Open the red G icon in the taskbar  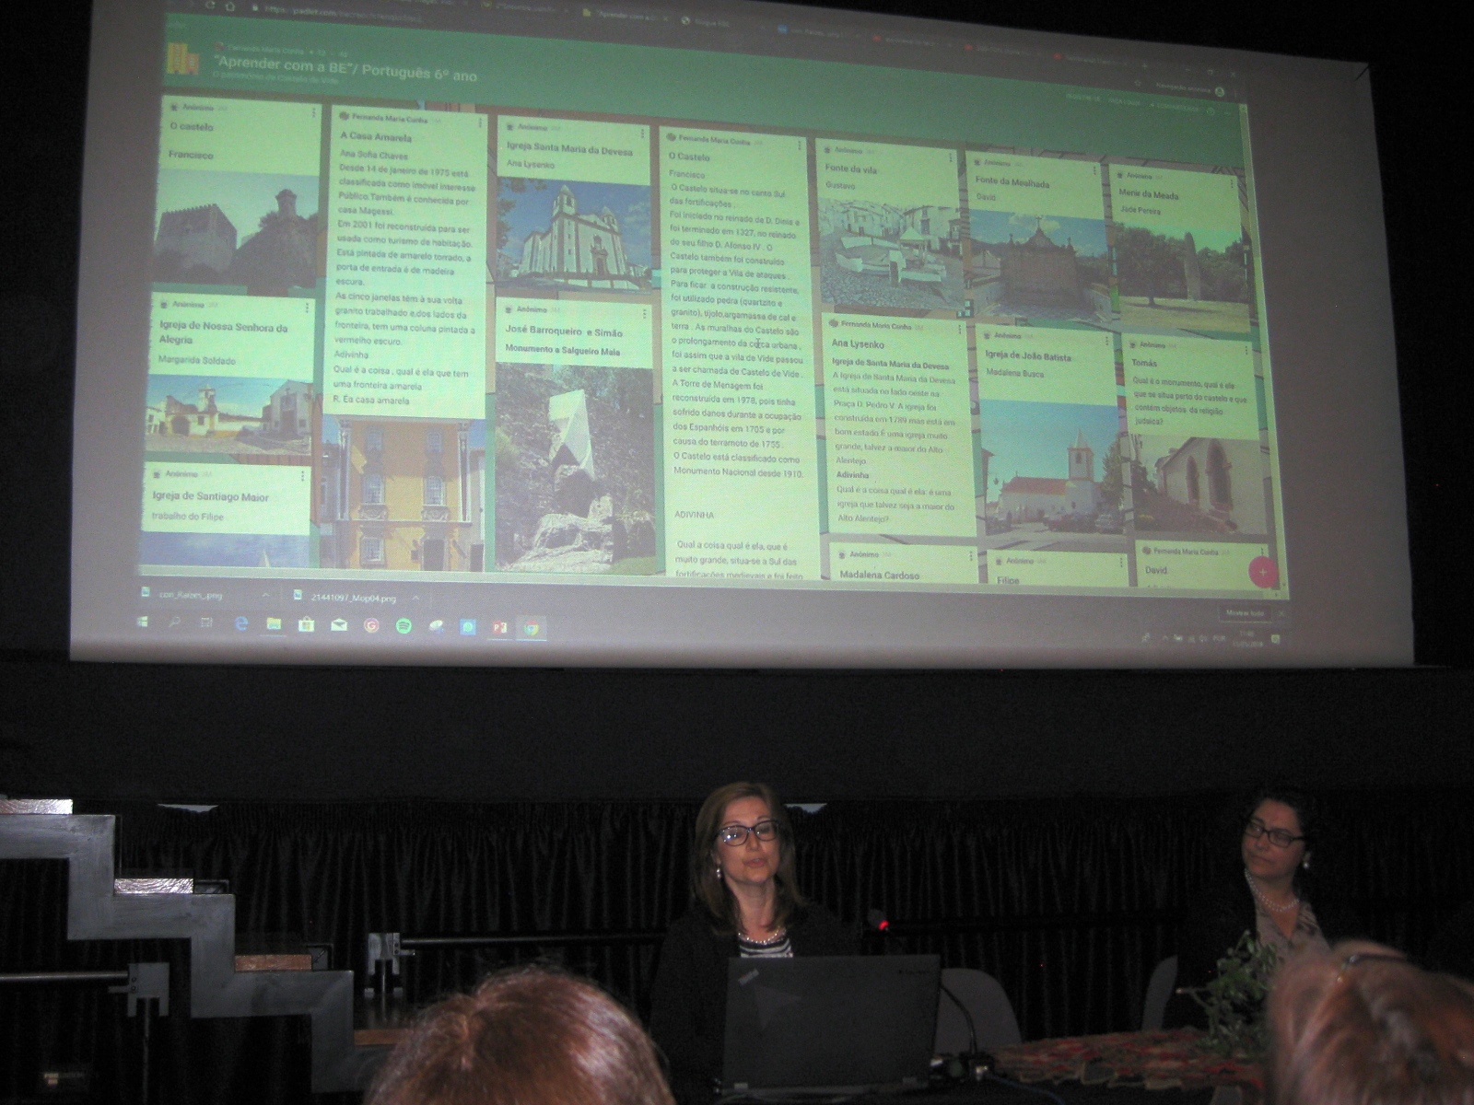(371, 626)
